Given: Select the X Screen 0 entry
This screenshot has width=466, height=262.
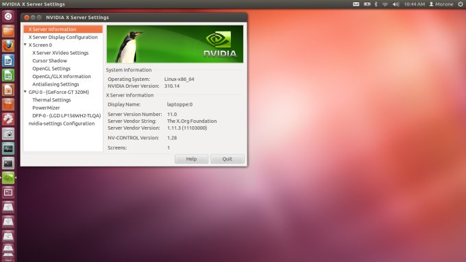Looking at the screenshot, I should point(40,45).
